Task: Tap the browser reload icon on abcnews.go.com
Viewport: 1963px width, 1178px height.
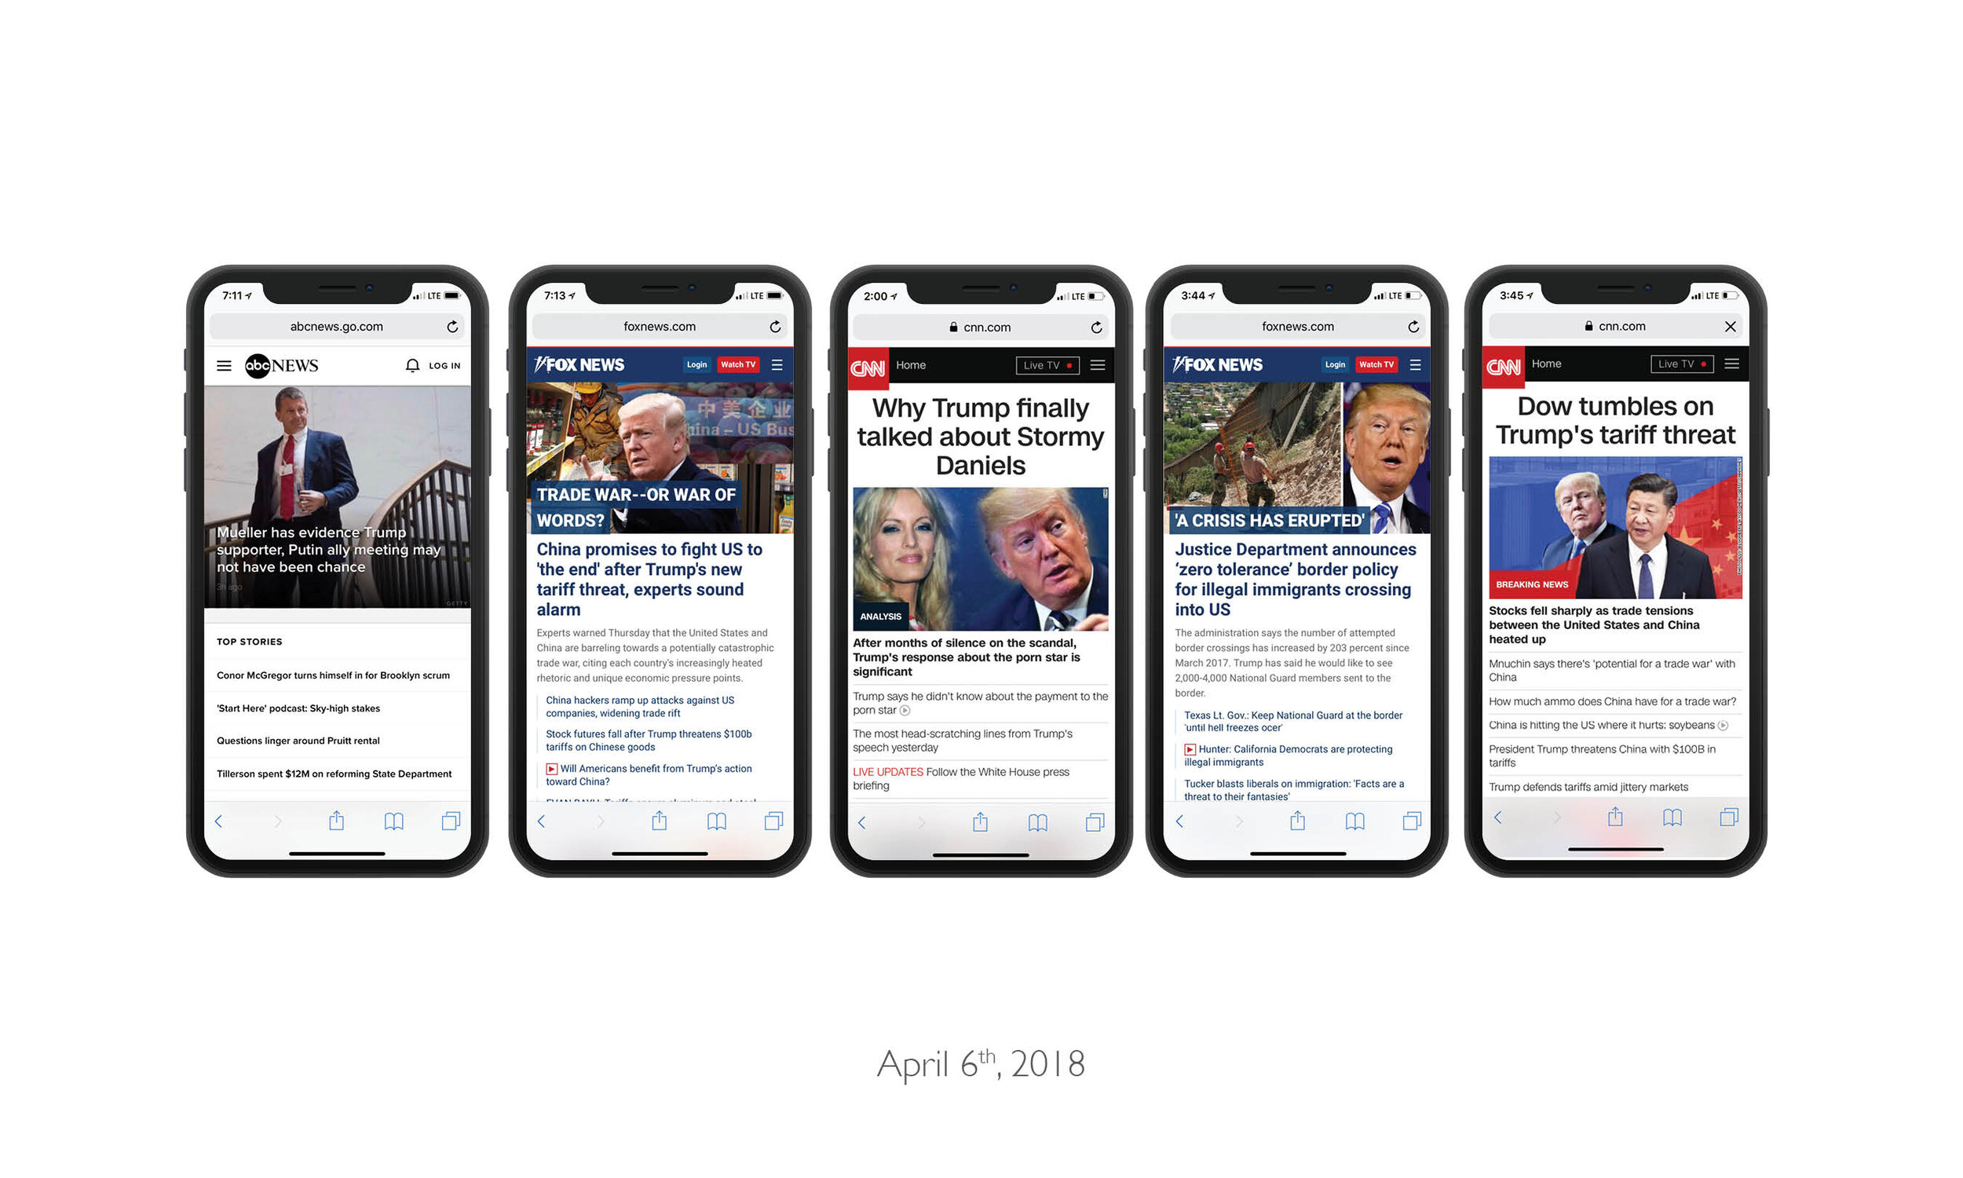Action: pos(451,325)
